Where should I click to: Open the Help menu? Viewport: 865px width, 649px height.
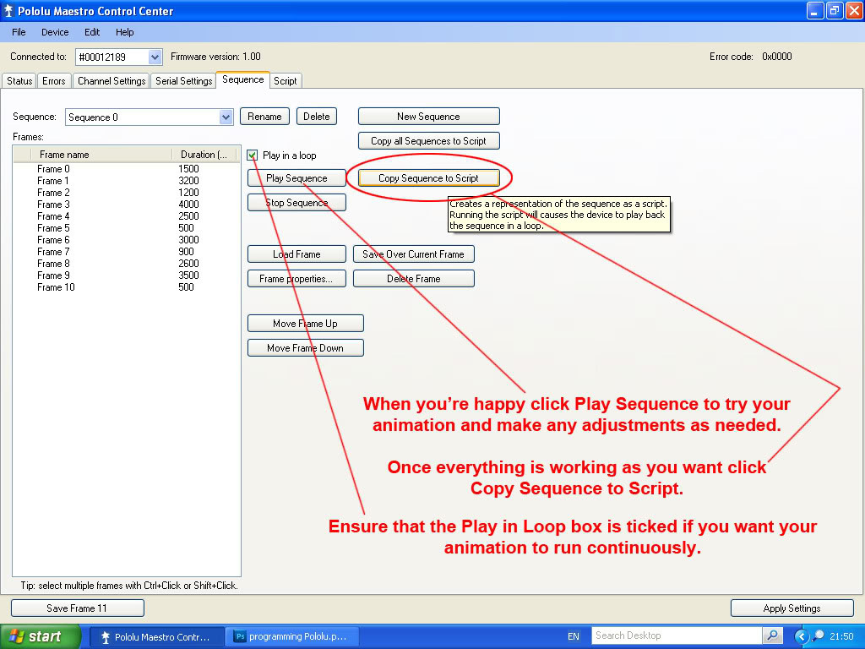pos(125,32)
